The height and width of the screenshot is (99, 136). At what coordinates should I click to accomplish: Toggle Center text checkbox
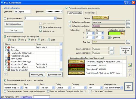(109, 38)
